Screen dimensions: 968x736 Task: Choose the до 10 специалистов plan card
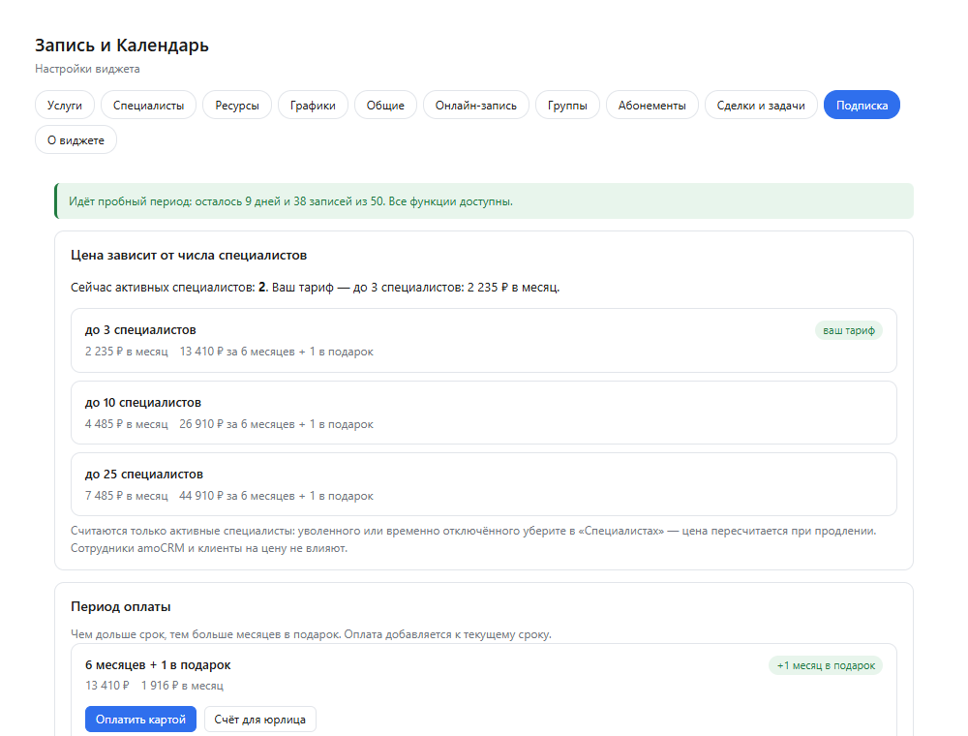coord(484,413)
